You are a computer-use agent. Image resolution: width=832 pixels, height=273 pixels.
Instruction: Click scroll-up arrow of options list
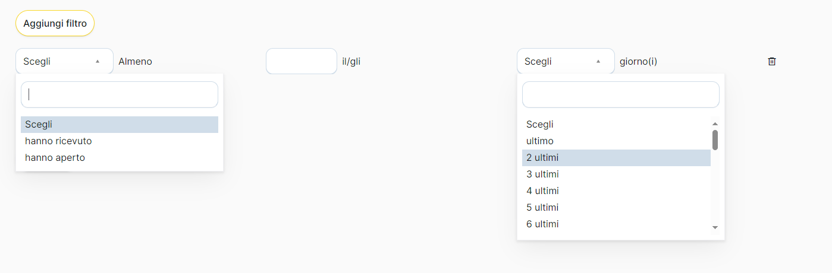[x=715, y=124]
